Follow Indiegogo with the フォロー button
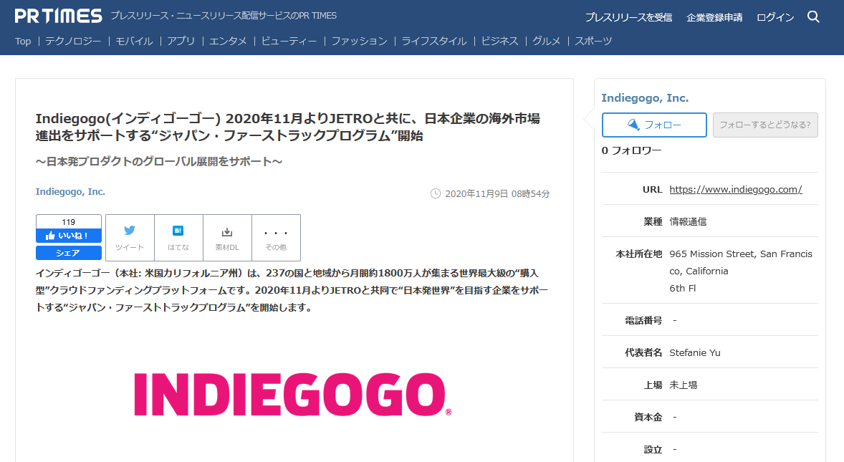This screenshot has width=844, height=462. tap(654, 125)
